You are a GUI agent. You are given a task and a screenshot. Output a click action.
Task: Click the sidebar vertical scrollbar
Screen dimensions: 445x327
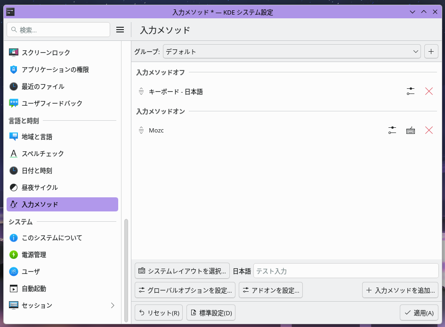tap(126, 270)
